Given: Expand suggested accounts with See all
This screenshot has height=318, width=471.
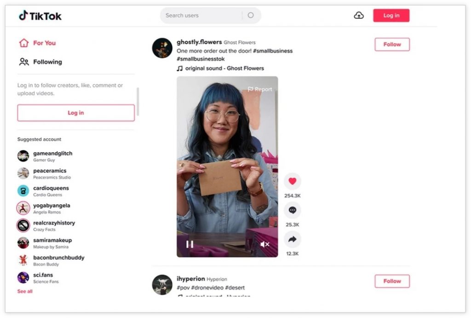Looking at the screenshot, I should coord(25,291).
